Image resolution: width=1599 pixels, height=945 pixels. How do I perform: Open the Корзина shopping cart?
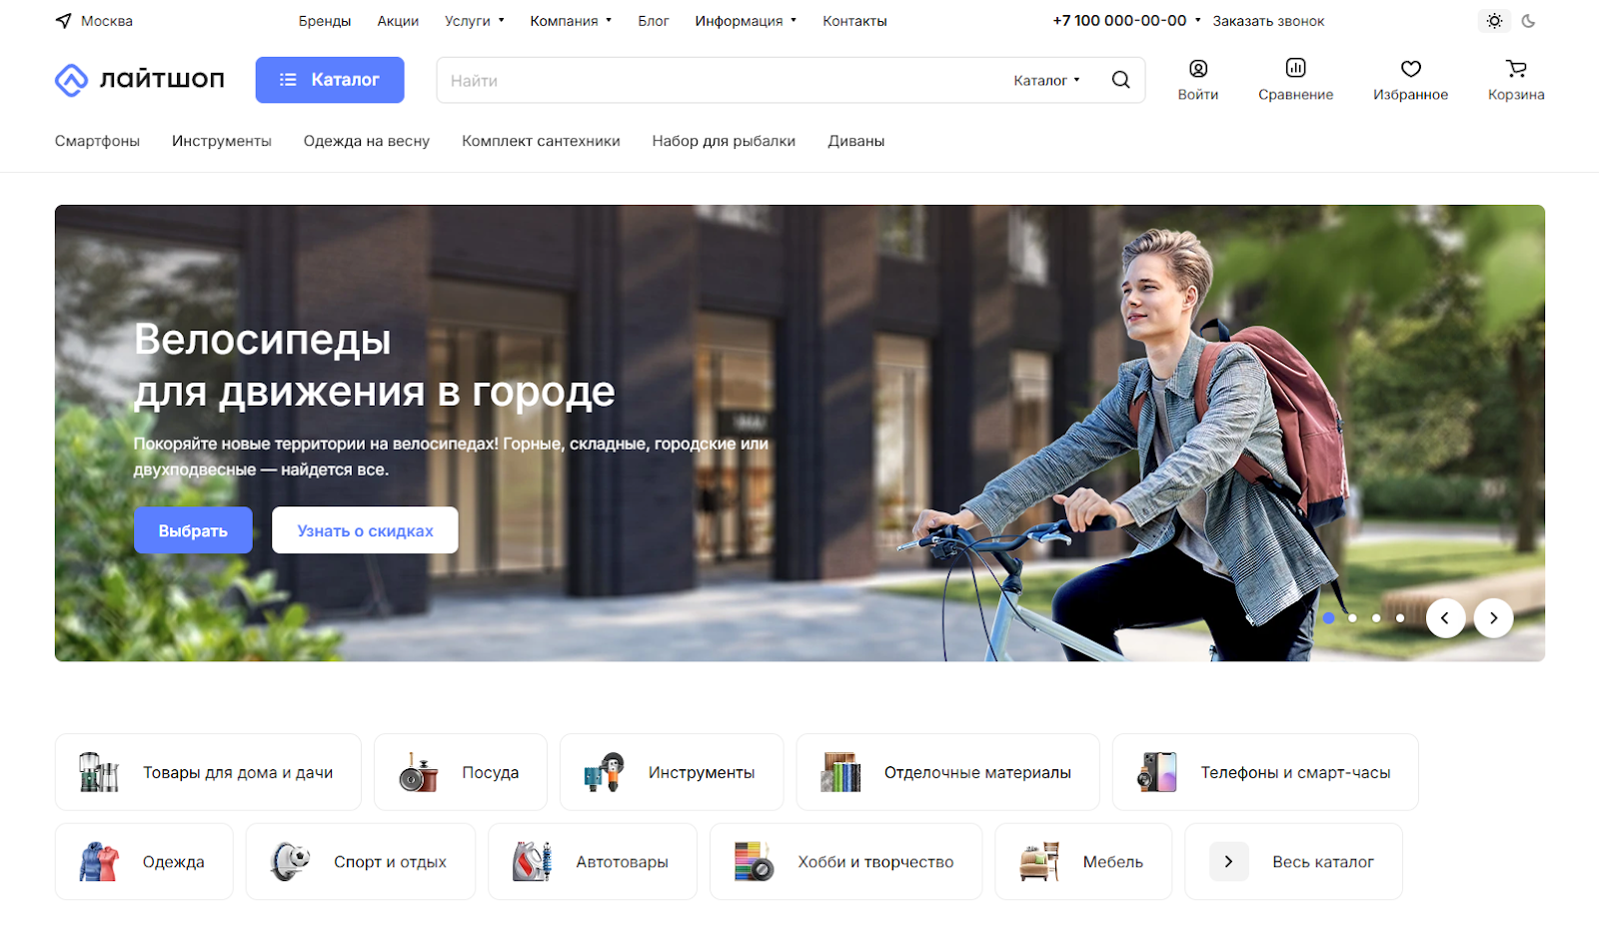click(1515, 69)
